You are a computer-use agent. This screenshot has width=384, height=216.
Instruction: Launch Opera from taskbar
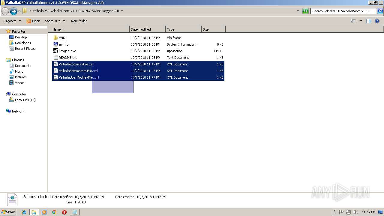64,212
